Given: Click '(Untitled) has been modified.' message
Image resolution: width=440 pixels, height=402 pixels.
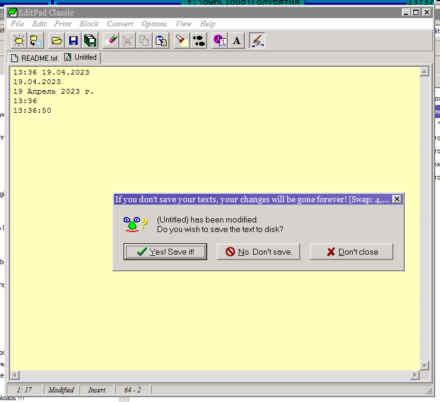Looking at the screenshot, I should 208,219.
